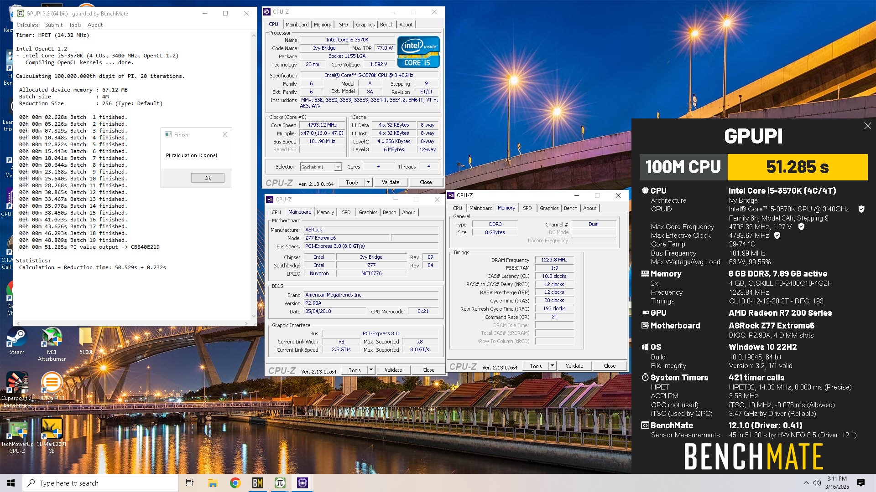
Task: Click the Intel Core i5 logo in CPU-Z
Action: point(418,51)
